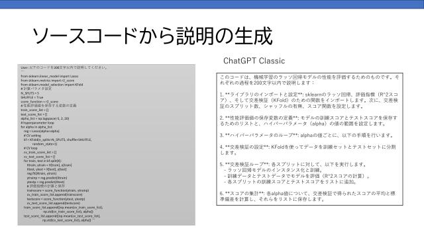Click the code line importing Lasso
Viewport: 424px width, 238px height.
(50, 77)
